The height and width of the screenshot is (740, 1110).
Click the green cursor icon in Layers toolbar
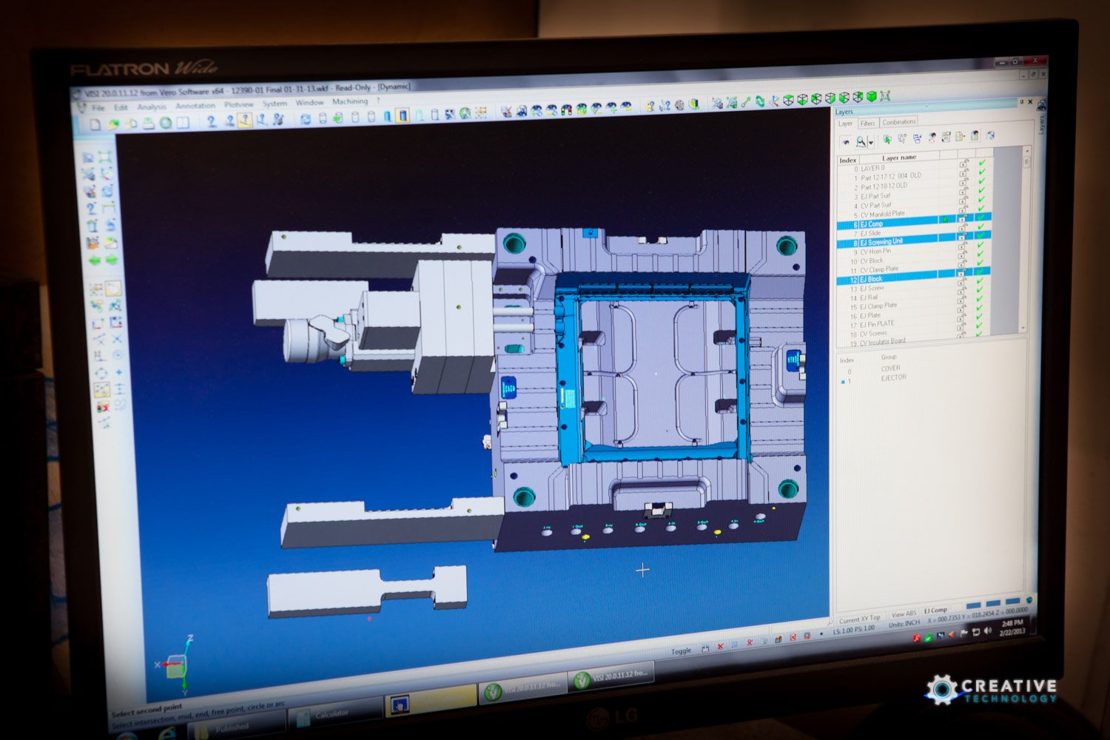coord(887,138)
